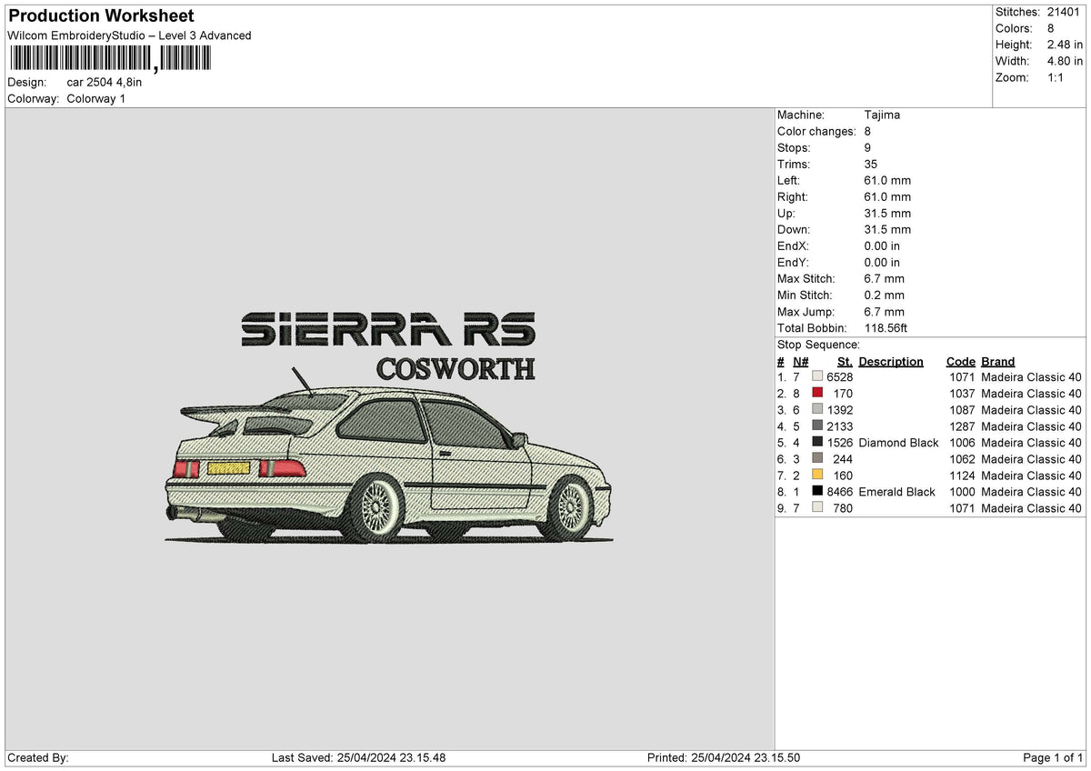Click the yellow swatch beside 160
Screen dimensions: 1091x771
click(x=817, y=476)
